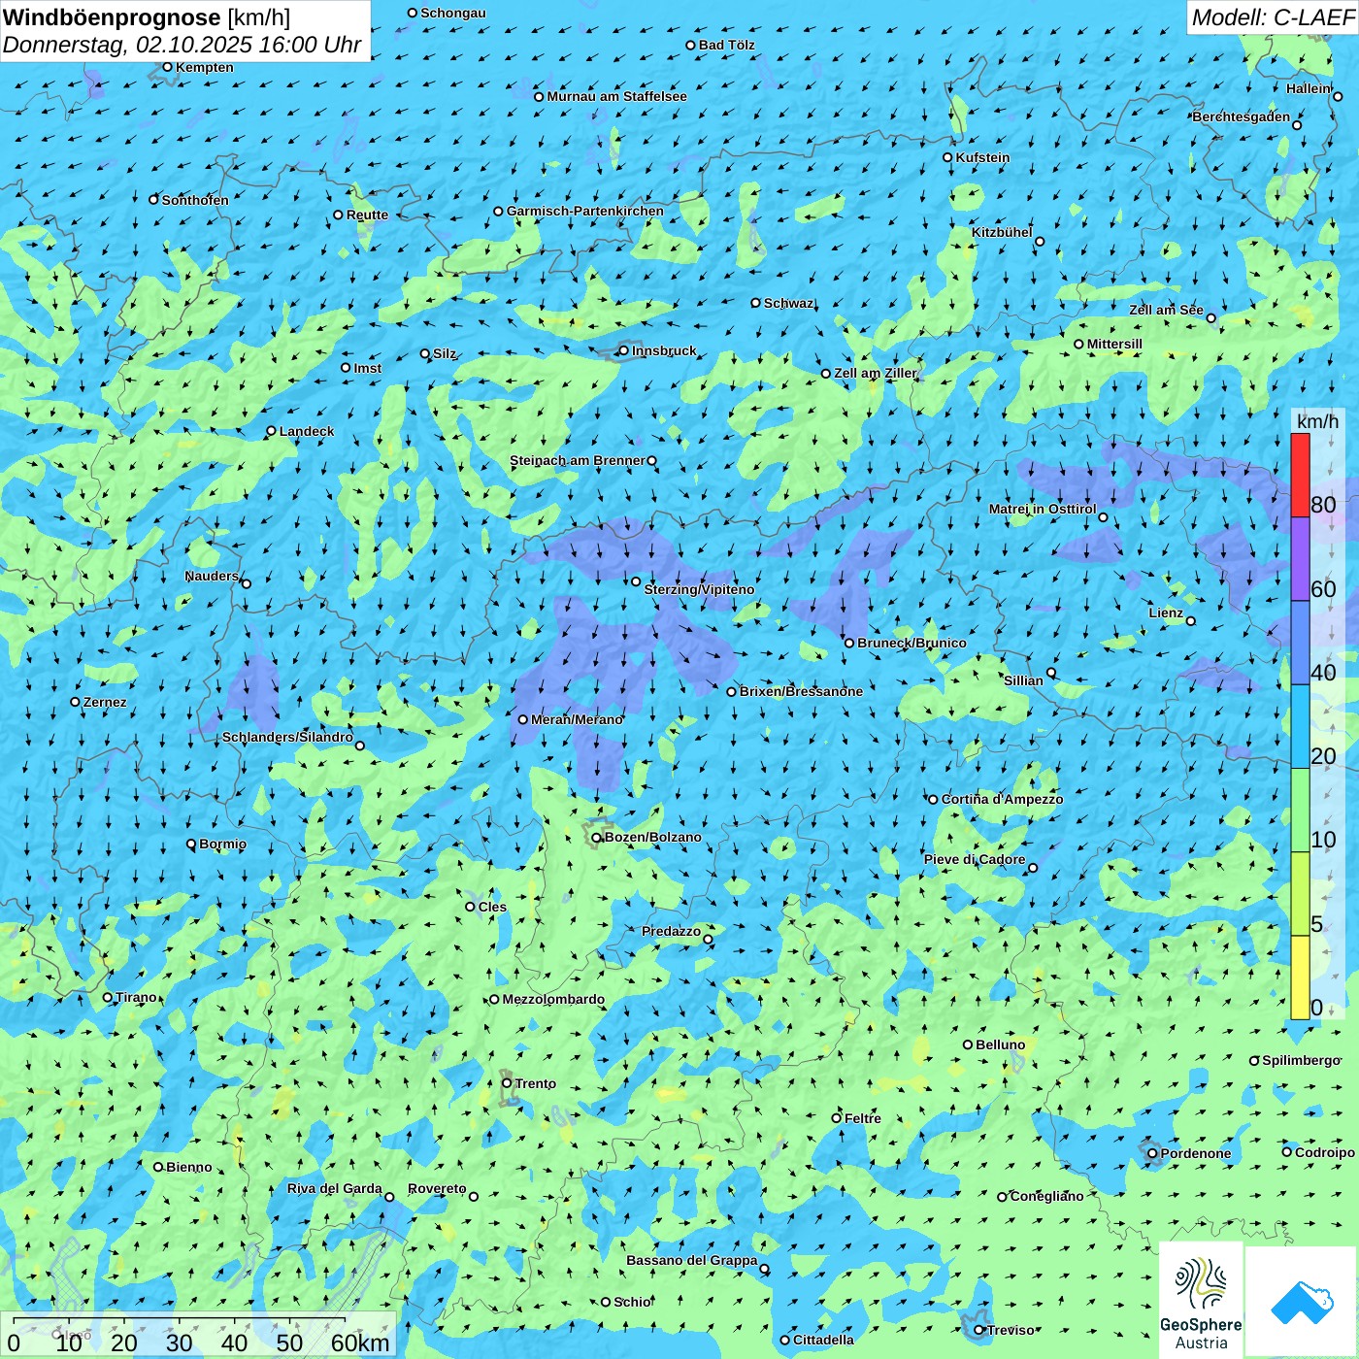Click the date Donnerstag, 02.10.2025 16:00 Uhr
Screen dimensions: 1359x1359
pos(182,45)
